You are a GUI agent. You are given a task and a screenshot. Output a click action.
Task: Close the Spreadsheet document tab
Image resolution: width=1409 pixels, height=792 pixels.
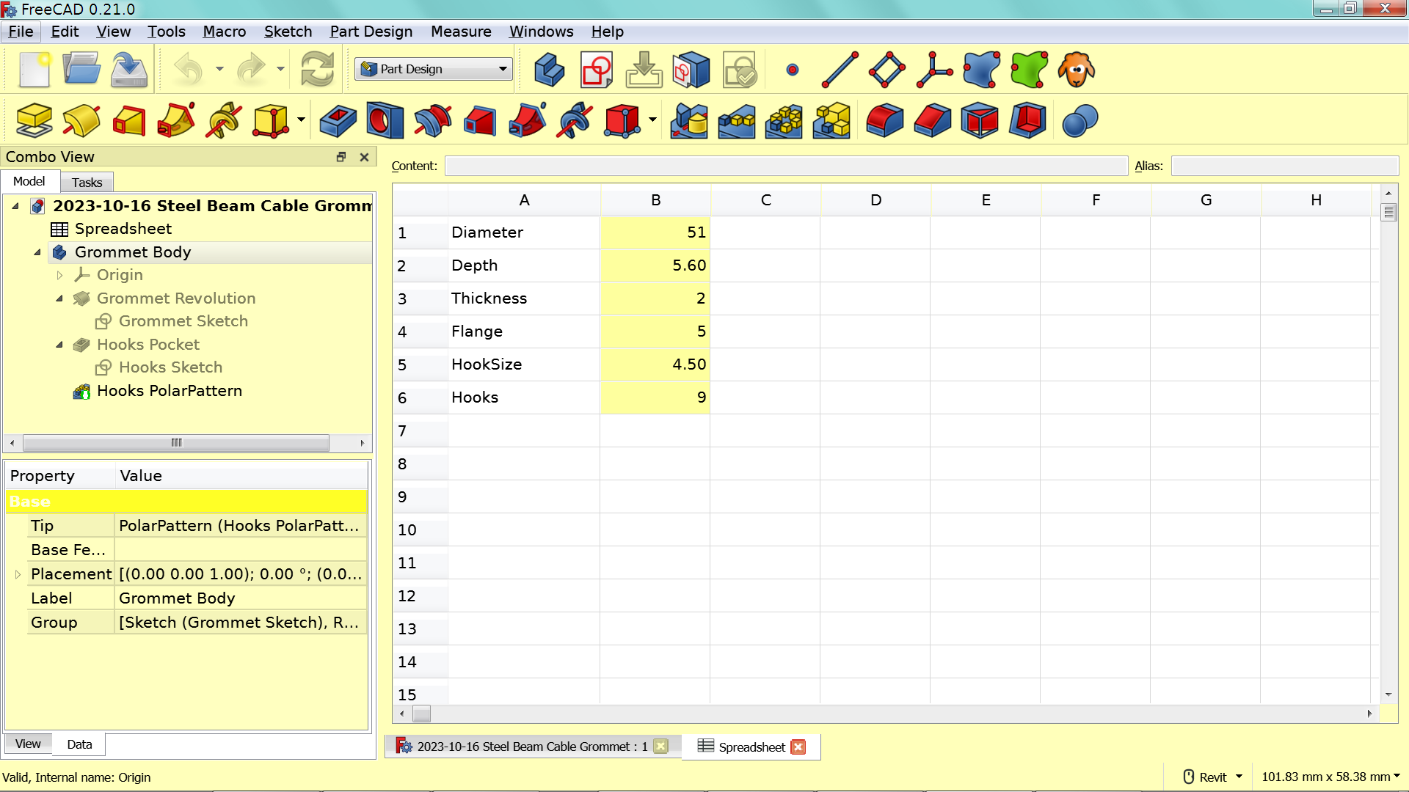798,747
